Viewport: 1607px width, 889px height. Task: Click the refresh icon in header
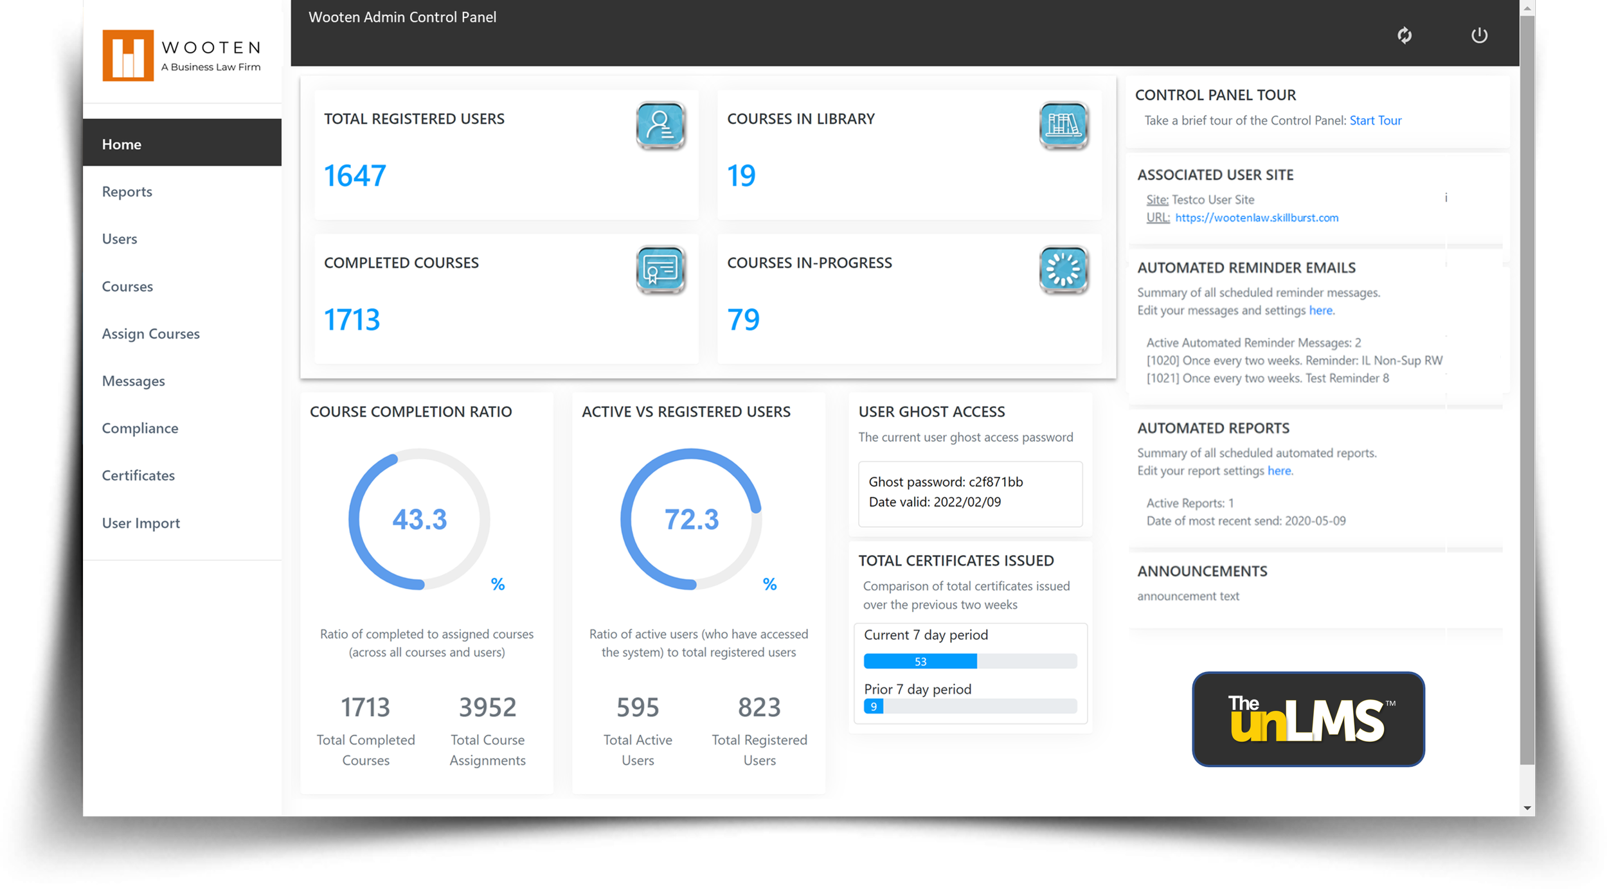(1405, 35)
